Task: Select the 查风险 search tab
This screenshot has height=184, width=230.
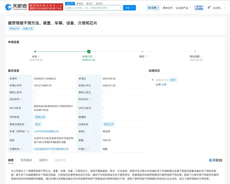Action: [99, 3]
